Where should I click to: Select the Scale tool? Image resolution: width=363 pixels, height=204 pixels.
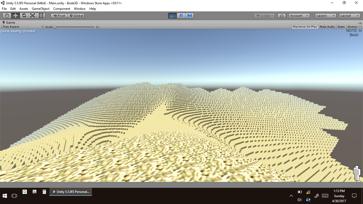tap(32, 16)
